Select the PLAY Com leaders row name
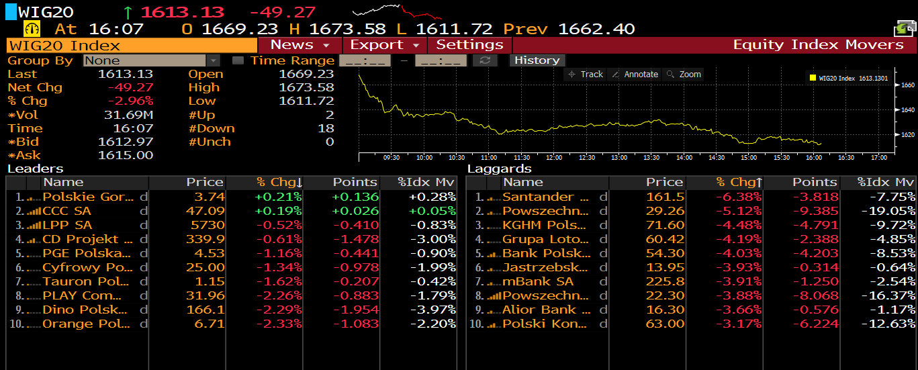 coord(82,296)
